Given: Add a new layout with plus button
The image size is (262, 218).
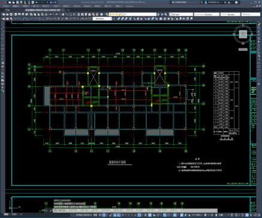Looking at the screenshot, I should [21, 214].
